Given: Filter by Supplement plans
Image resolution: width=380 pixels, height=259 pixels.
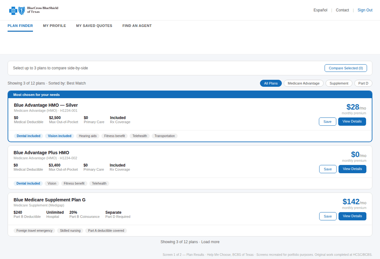Looking at the screenshot, I should point(339,83).
